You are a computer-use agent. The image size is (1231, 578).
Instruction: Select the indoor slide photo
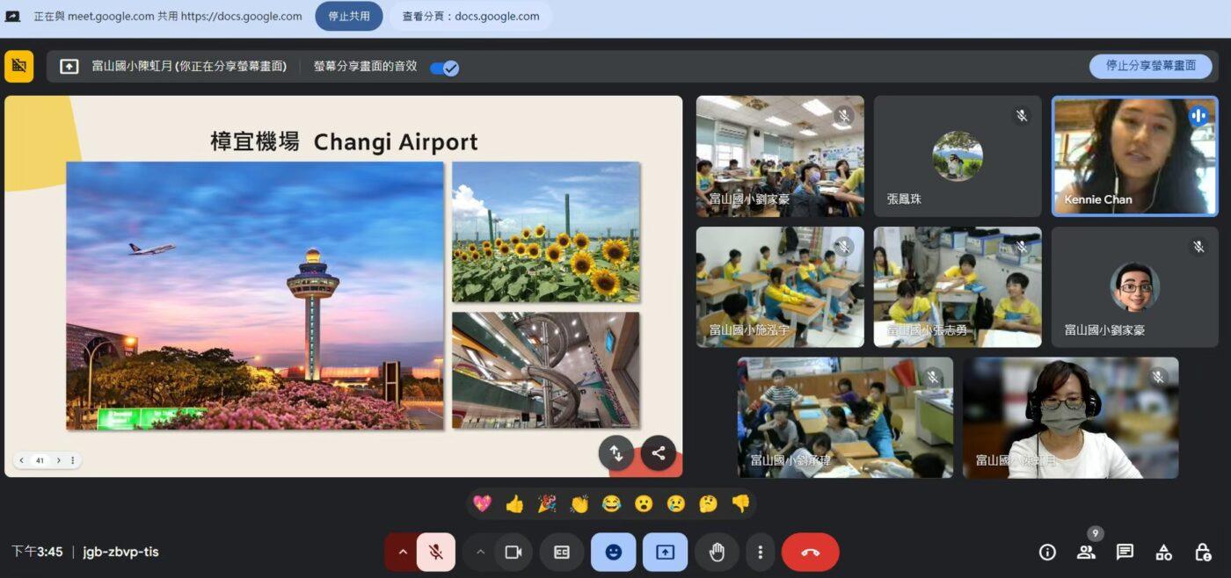click(546, 370)
